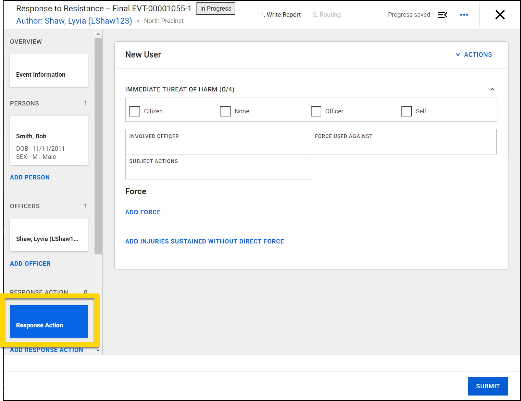521x401 pixels.
Task: Check the None checkbox
Action: pos(225,111)
